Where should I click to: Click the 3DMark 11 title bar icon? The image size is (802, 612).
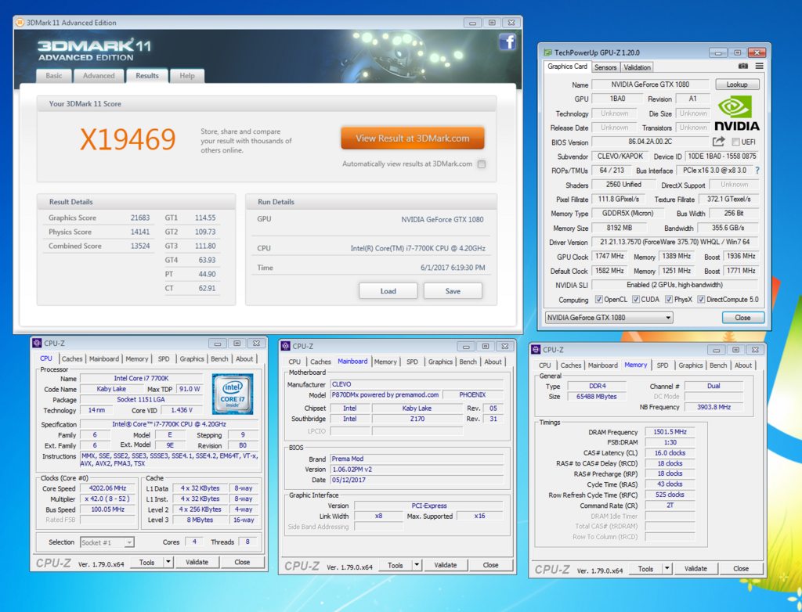point(20,23)
